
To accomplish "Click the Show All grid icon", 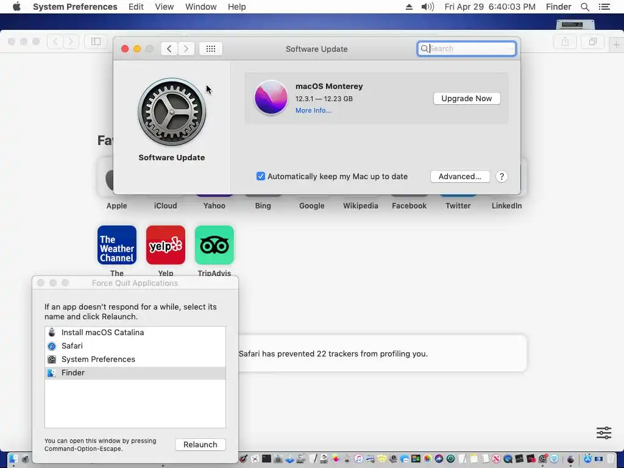I will coord(210,49).
